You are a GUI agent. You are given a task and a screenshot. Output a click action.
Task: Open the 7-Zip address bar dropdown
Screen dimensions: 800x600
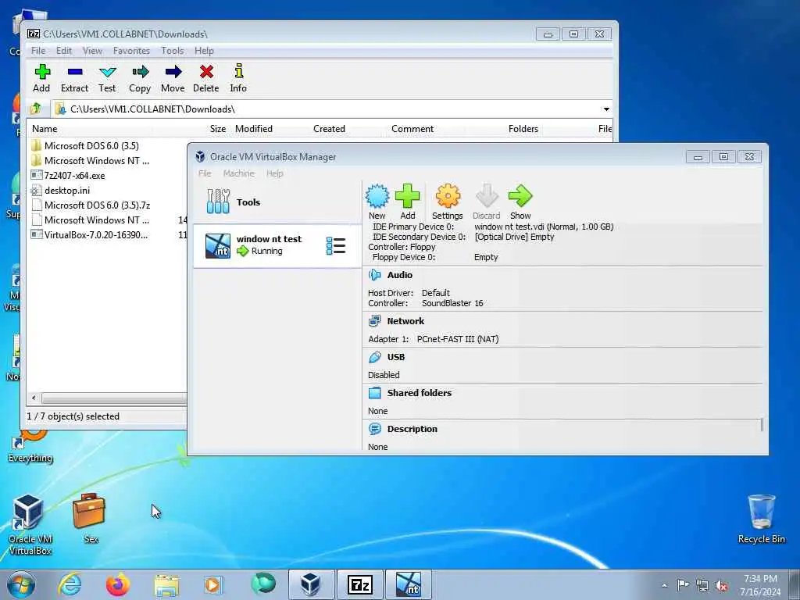click(x=606, y=109)
